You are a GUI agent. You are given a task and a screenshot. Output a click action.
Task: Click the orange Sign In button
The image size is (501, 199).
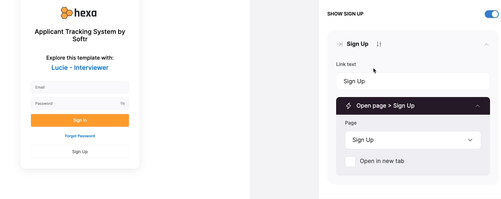pos(80,120)
